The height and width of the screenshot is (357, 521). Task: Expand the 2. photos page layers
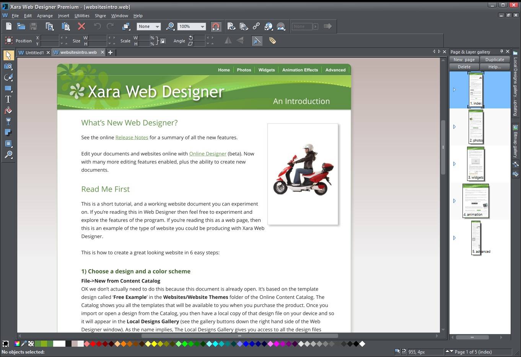coord(454,127)
